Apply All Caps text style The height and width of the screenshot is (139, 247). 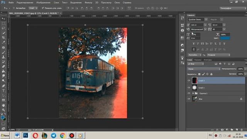[202, 44]
